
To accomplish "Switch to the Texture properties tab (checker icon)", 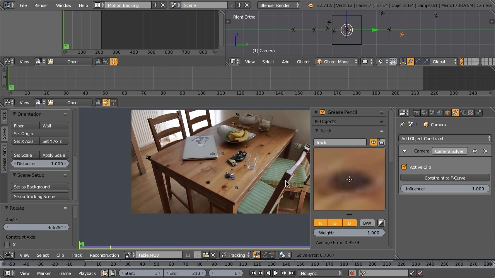I will pyautogui.click(x=470, y=112).
